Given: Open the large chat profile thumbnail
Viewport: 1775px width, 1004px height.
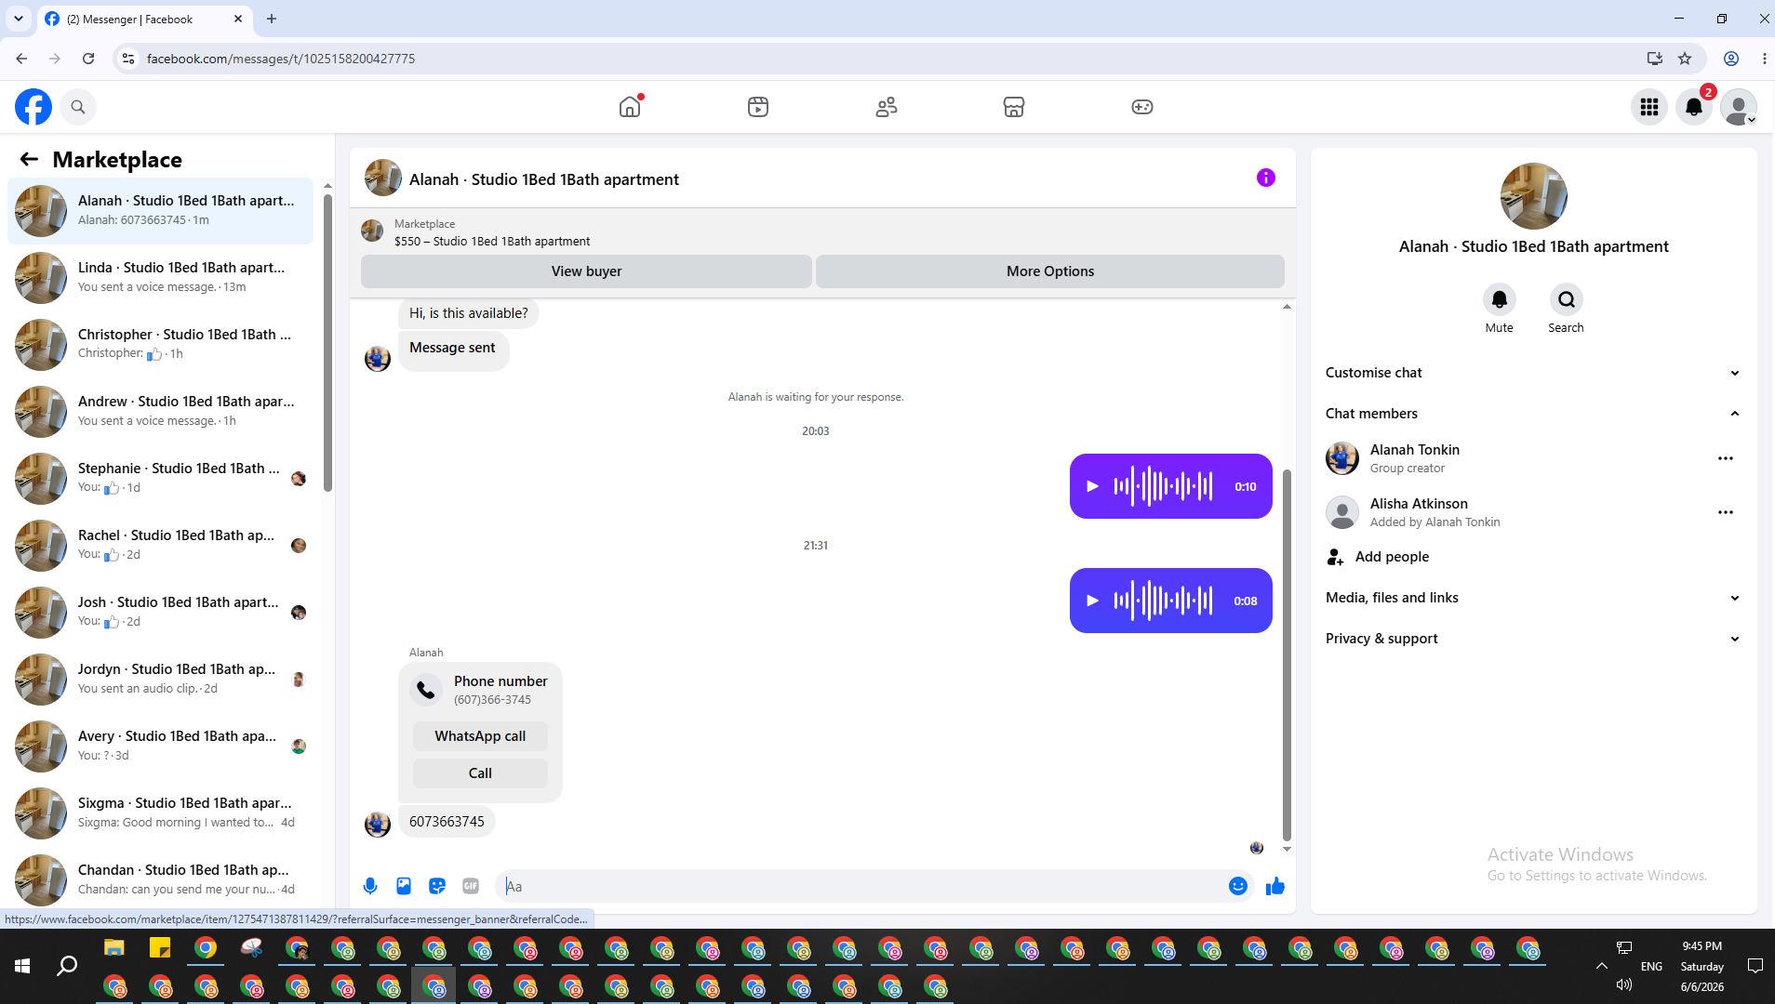Looking at the screenshot, I should [x=1534, y=196].
